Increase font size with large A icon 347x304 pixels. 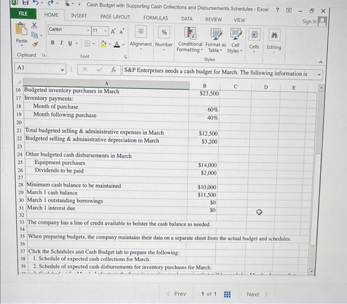click(x=113, y=32)
